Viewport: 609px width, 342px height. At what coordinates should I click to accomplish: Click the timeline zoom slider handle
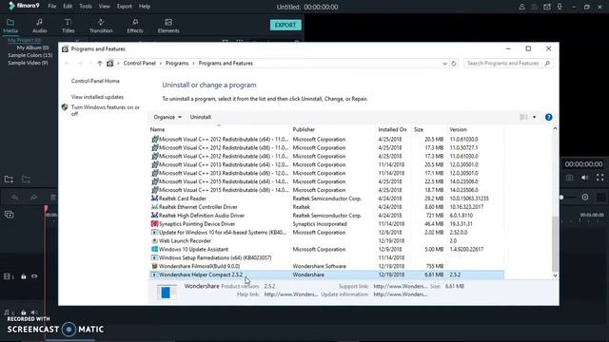click(x=561, y=198)
